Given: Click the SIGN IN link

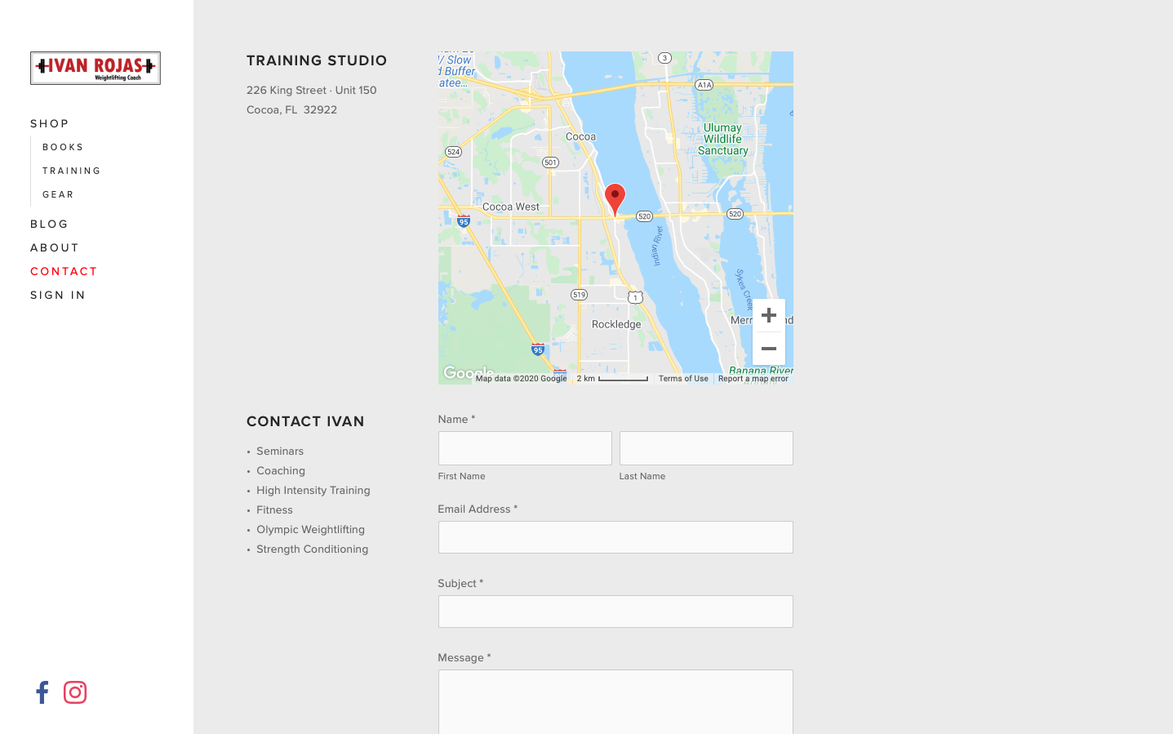Looking at the screenshot, I should [x=57, y=295].
